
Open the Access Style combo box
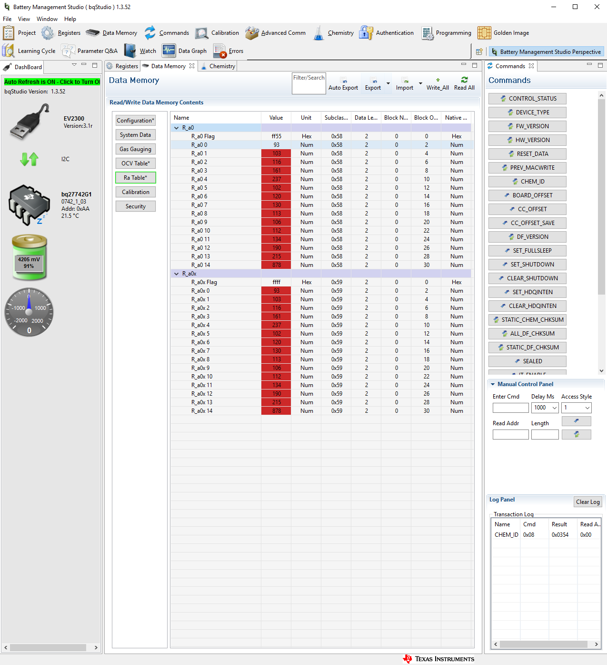[576, 408]
